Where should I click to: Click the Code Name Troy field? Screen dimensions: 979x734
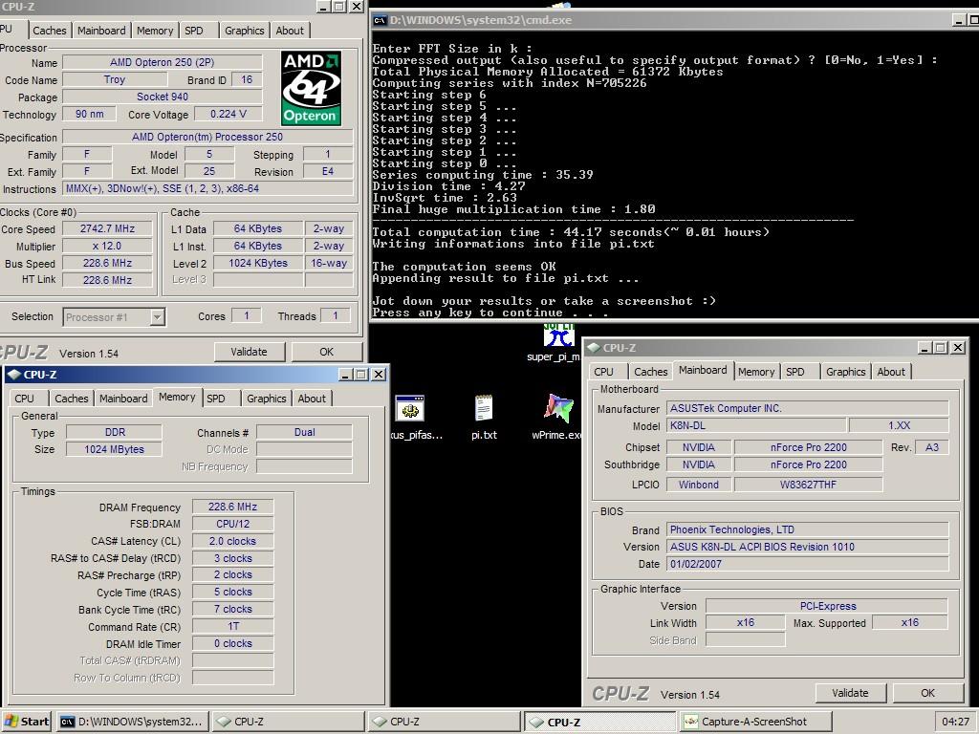(115, 79)
